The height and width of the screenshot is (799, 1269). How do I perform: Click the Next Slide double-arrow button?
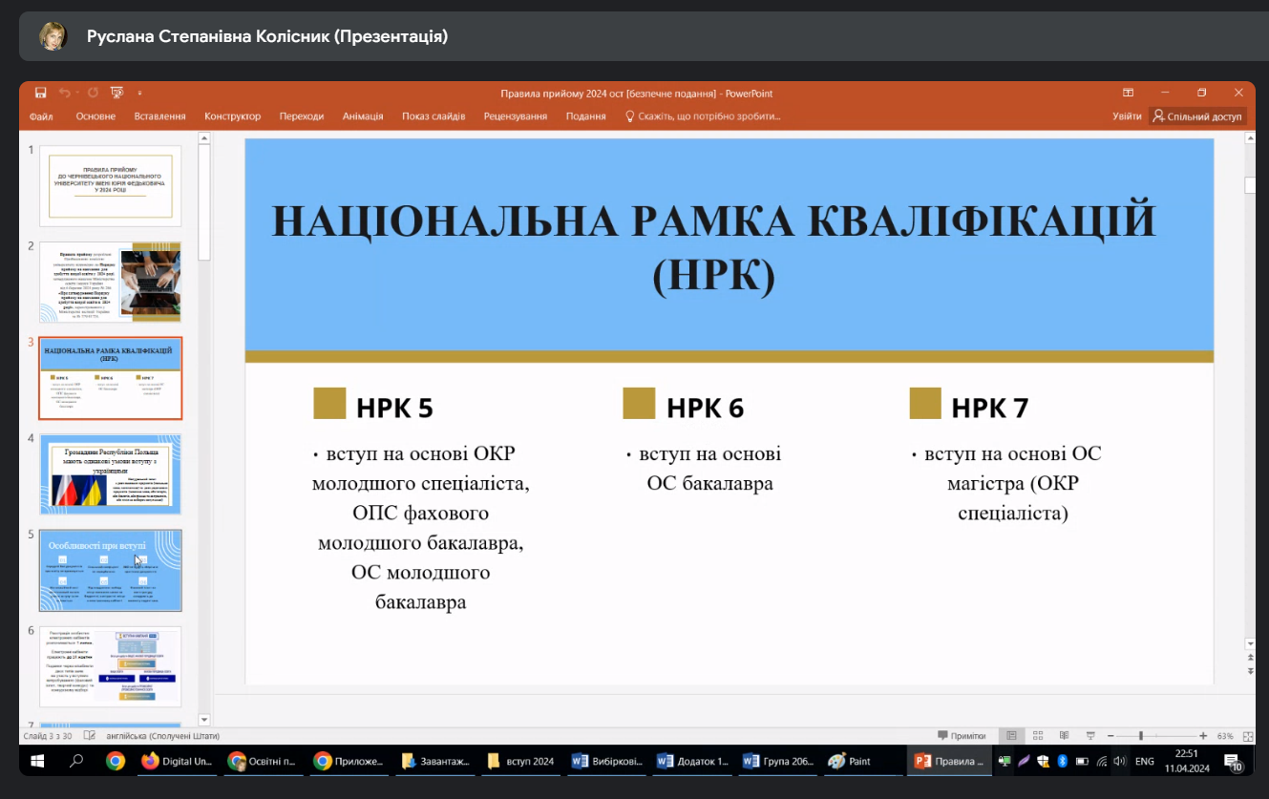pos(1251,672)
